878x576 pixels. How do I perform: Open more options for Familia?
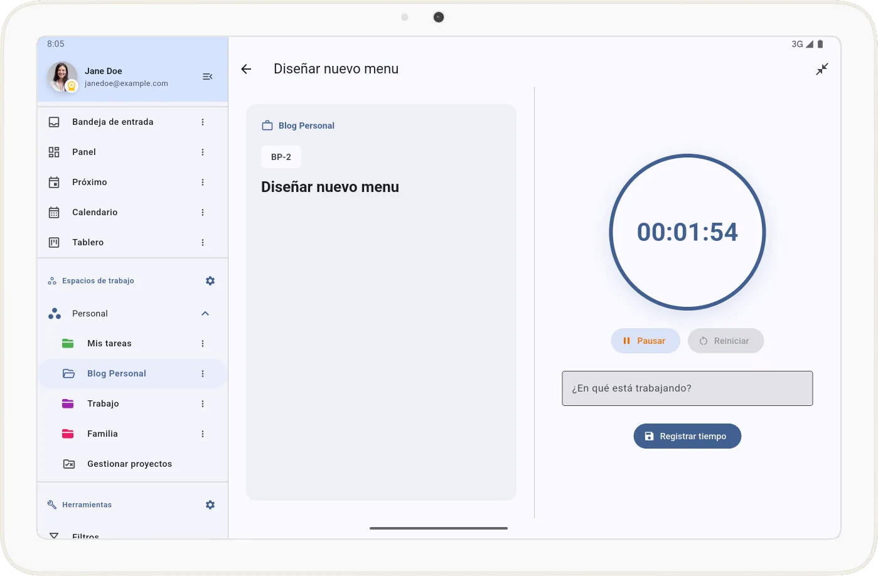(203, 434)
